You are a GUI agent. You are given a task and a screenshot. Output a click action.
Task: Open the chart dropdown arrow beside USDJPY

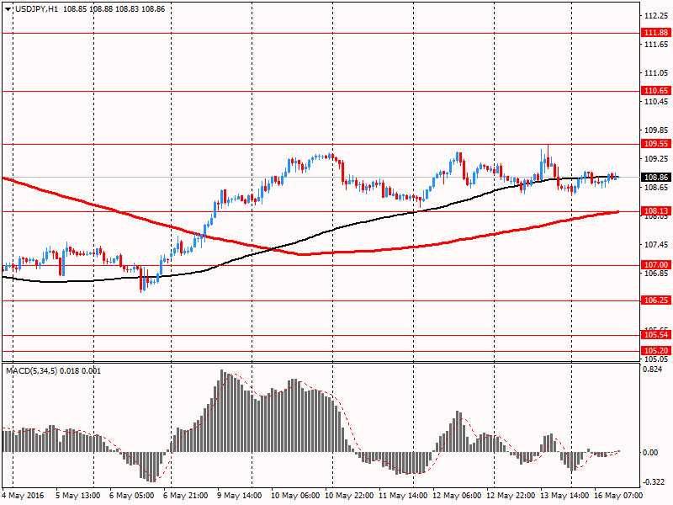coord(8,9)
